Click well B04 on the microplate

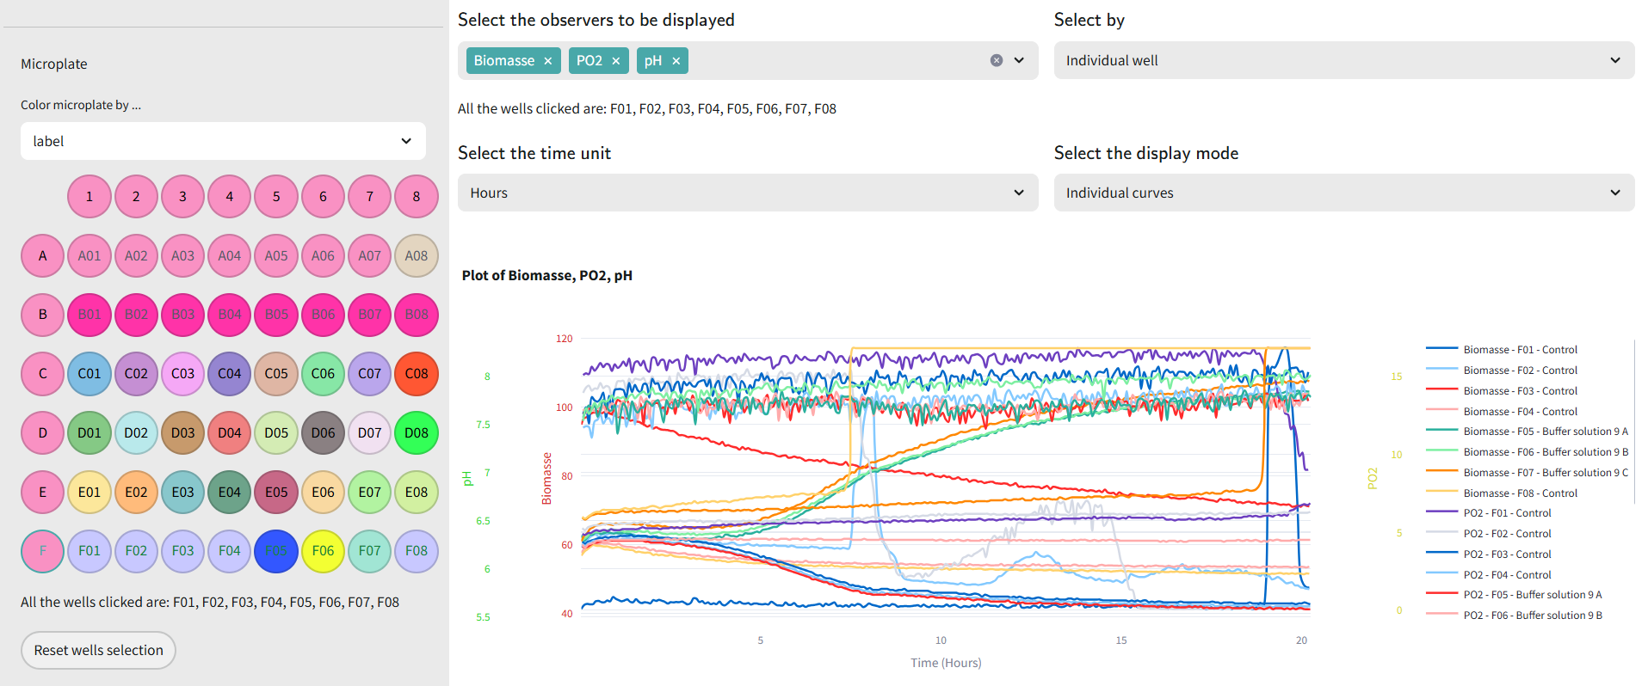tap(230, 315)
